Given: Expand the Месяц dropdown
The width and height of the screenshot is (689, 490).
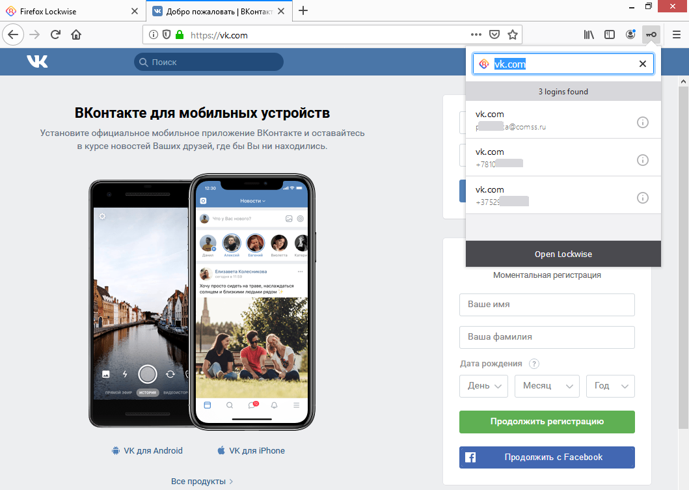Looking at the screenshot, I should point(547,386).
